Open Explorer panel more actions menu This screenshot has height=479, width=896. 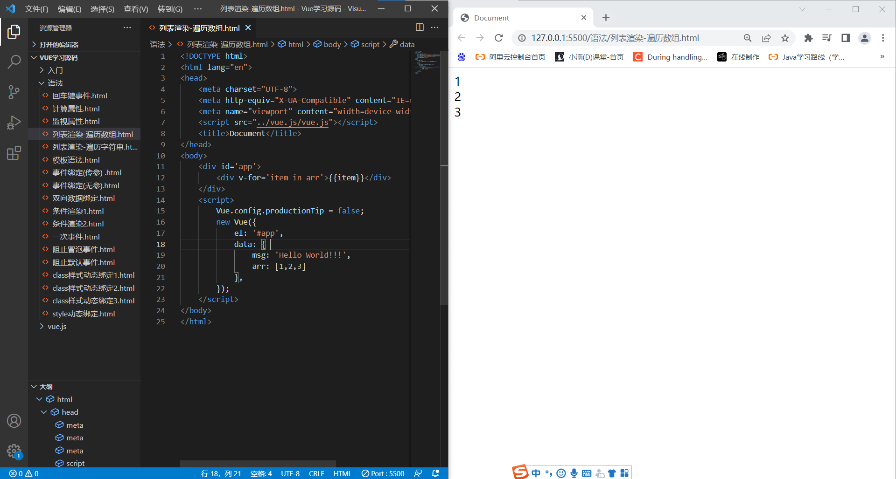coord(127,27)
